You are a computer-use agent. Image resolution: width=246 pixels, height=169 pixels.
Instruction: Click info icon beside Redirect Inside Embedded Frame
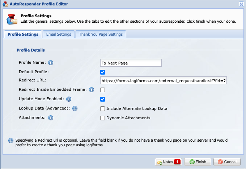(92, 90)
